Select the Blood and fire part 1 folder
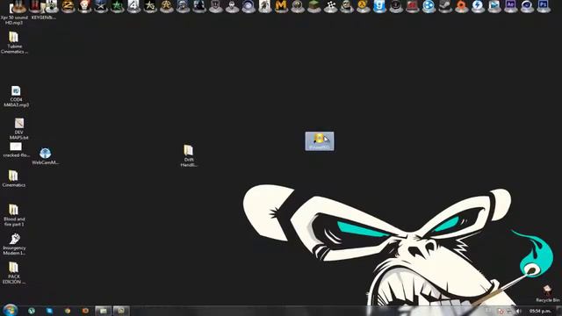 click(14, 215)
